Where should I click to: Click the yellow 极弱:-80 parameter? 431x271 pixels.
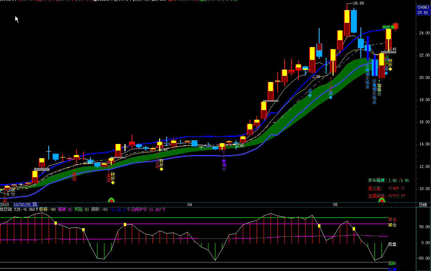coord(48,209)
